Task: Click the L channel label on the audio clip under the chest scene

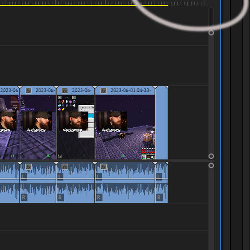Action: click(x=99, y=177)
